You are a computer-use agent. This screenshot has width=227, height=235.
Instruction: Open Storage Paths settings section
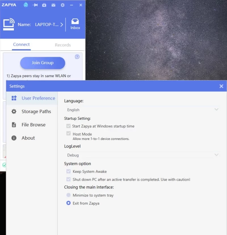[x=36, y=111]
